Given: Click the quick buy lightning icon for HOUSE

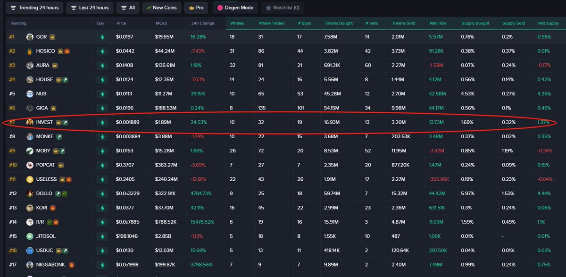Looking at the screenshot, I should (x=101, y=80).
